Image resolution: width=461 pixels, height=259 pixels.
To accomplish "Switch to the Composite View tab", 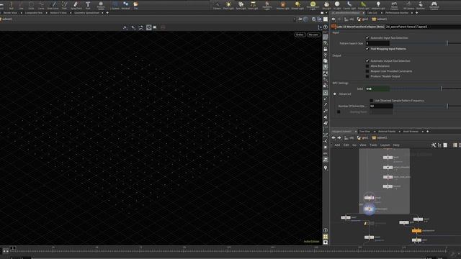I will coord(34,13).
